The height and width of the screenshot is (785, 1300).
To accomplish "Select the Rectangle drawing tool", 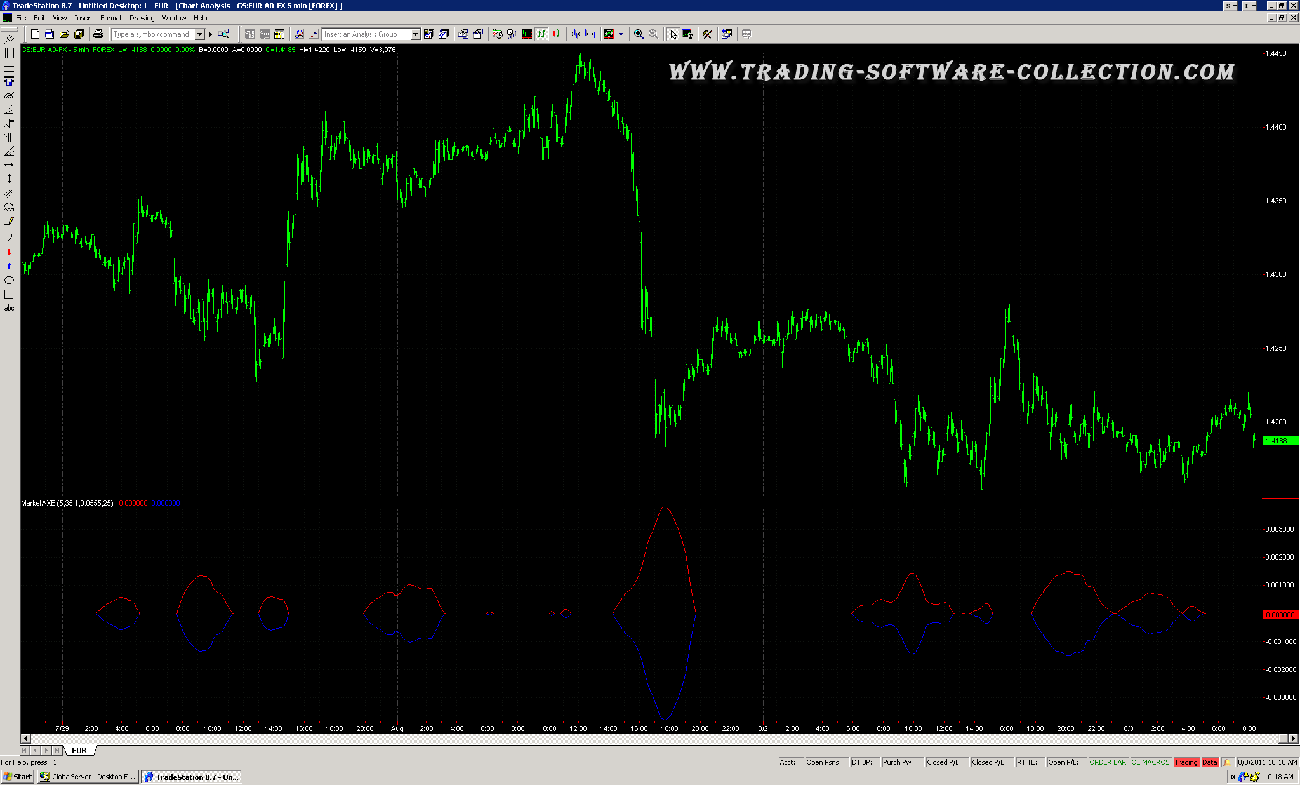I will (x=9, y=294).
